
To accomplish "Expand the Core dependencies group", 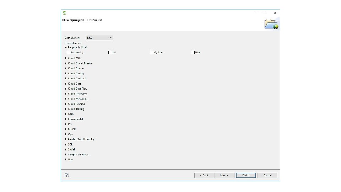I will (x=66, y=114).
